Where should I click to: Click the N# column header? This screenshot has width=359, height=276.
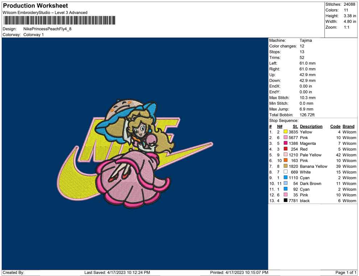pos(280,126)
